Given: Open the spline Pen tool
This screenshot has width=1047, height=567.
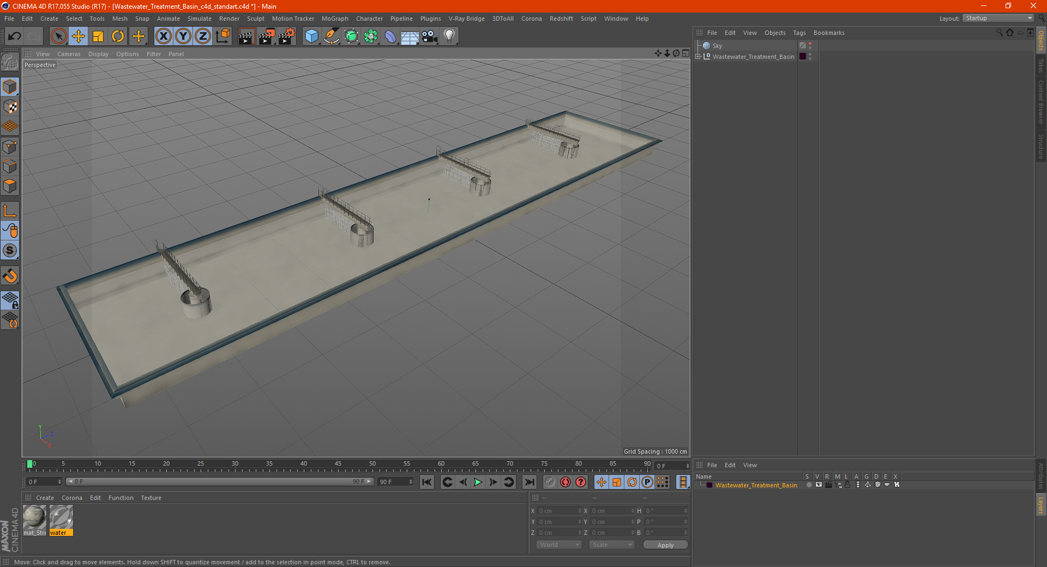Looking at the screenshot, I should click(332, 37).
